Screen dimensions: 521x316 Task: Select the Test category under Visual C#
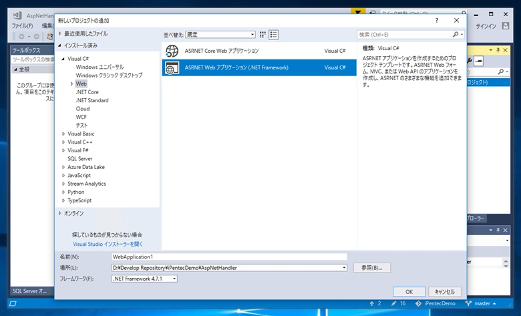[81, 126]
